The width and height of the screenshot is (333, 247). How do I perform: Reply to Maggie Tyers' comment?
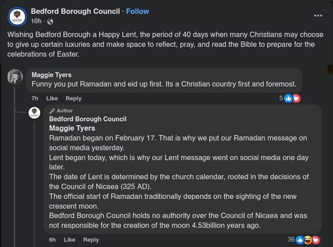pyautogui.click(x=73, y=98)
